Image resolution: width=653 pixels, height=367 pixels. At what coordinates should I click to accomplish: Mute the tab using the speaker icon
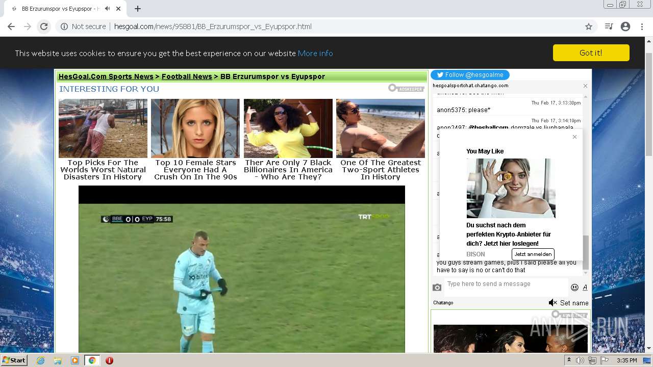coord(107,9)
